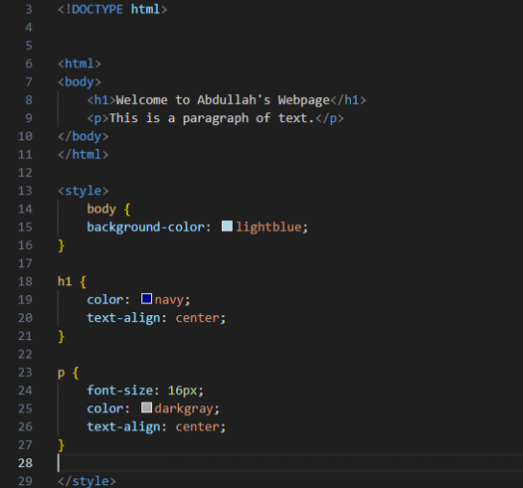The width and height of the screenshot is (523, 488).
Task: Select the opening style tag
Action: point(83,191)
